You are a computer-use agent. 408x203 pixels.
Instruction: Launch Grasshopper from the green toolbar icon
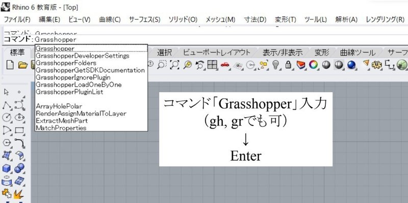(x=403, y=65)
